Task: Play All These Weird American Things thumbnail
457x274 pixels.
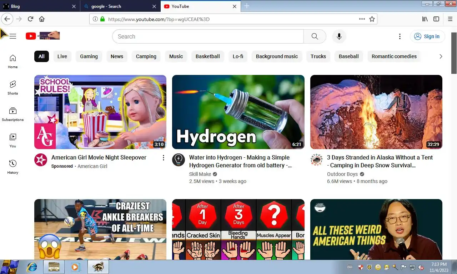Action: tap(376, 229)
